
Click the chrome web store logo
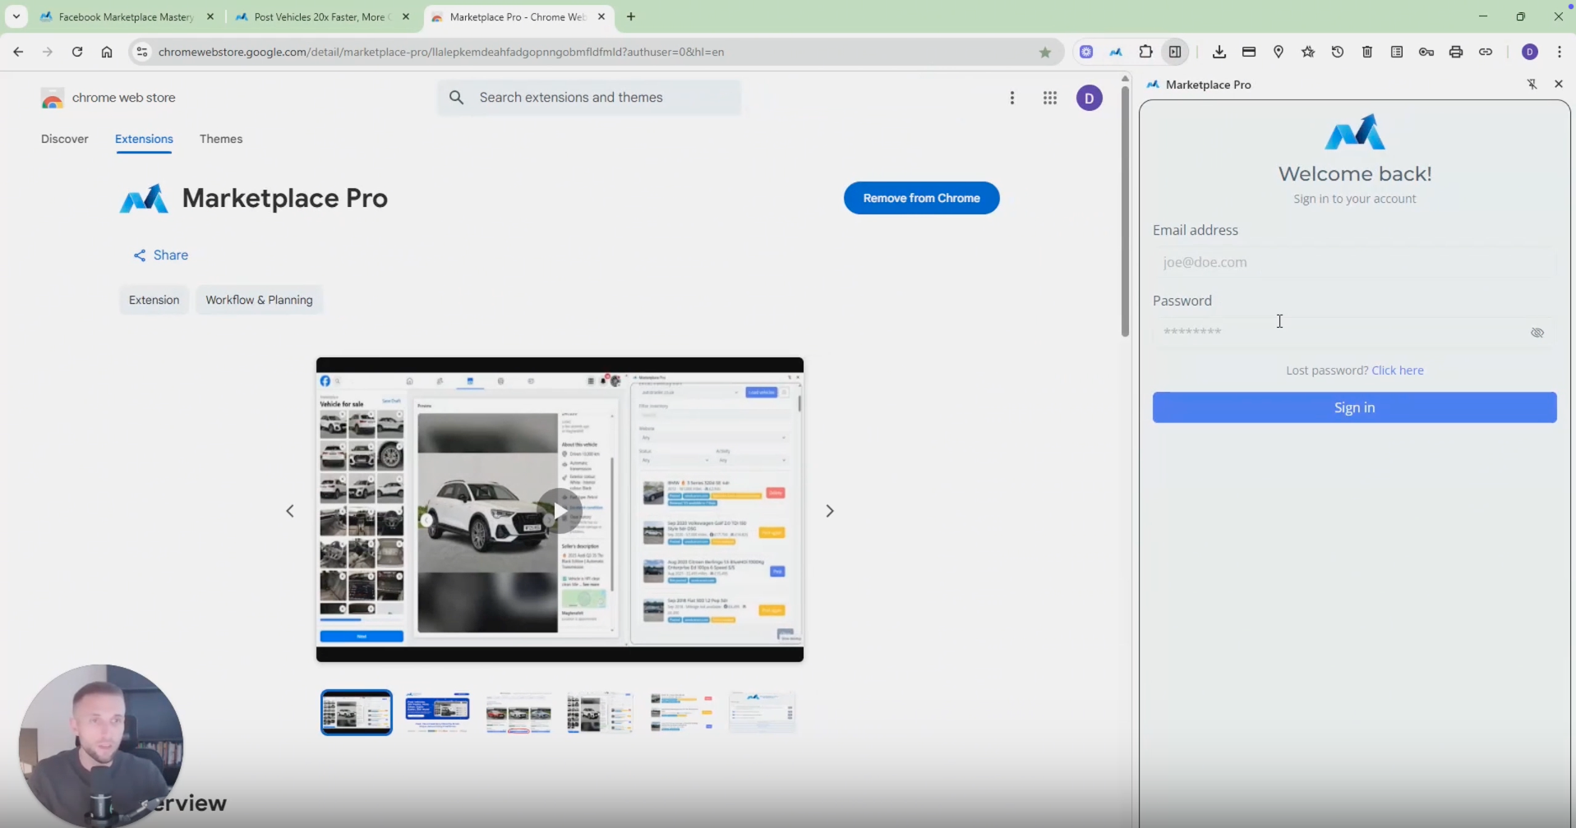[x=108, y=98]
